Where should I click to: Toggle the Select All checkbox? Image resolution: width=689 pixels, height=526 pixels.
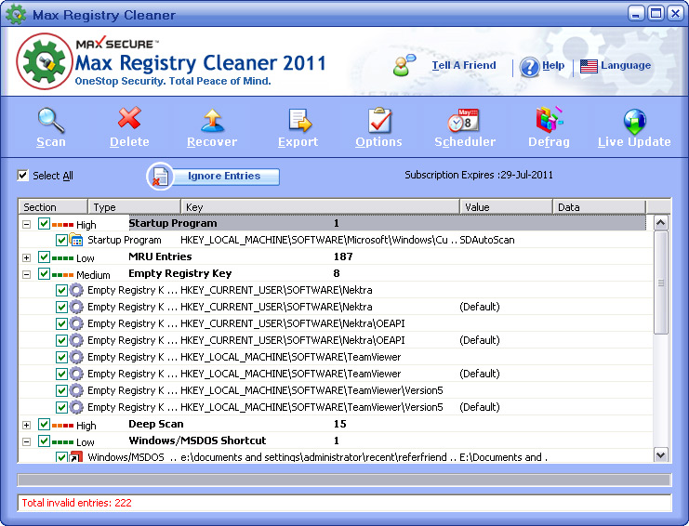tap(22, 176)
